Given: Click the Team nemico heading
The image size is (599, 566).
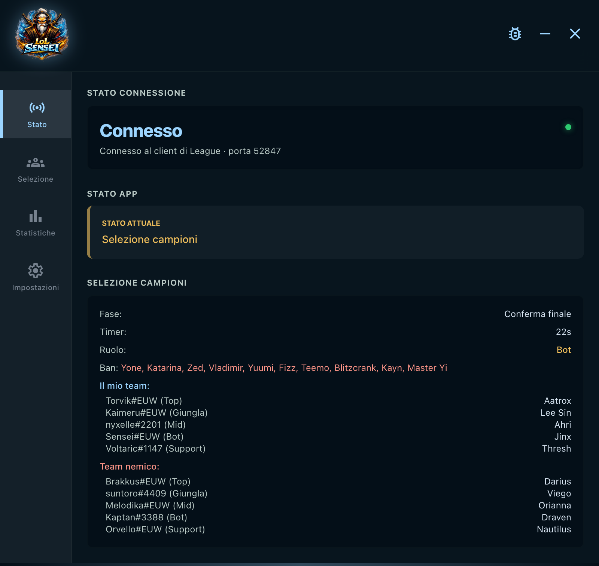Looking at the screenshot, I should pos(130,467).
